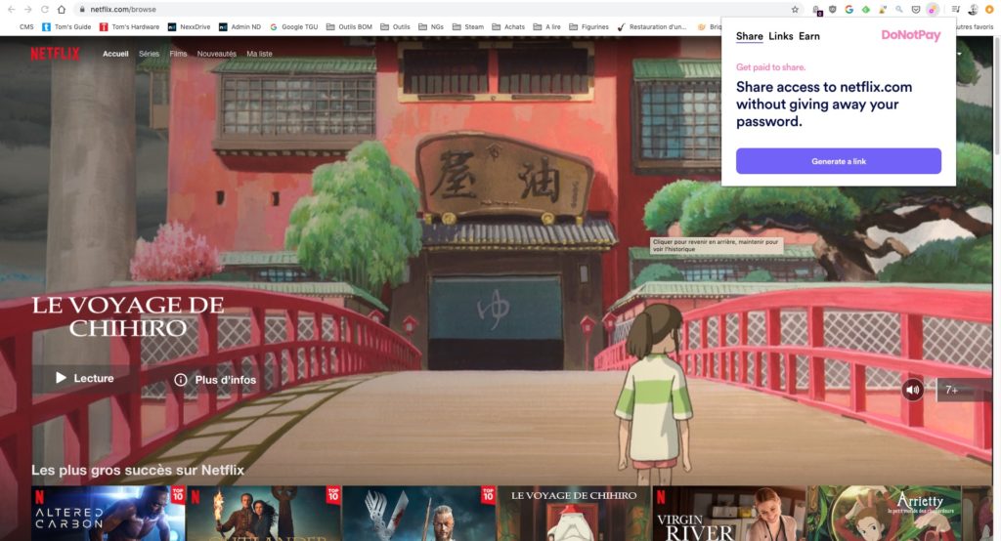The width and height of the screenshot is (1001, 541).
Task: Open the Altered Carbon thumbnail
Action: pos(108,514)
